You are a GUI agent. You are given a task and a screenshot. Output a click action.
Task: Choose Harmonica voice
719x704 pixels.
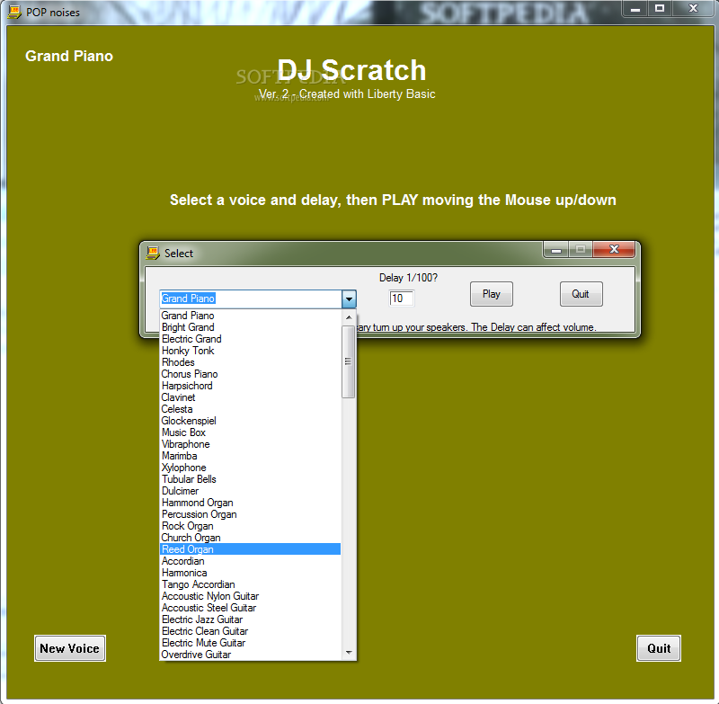tap(251, 573)
